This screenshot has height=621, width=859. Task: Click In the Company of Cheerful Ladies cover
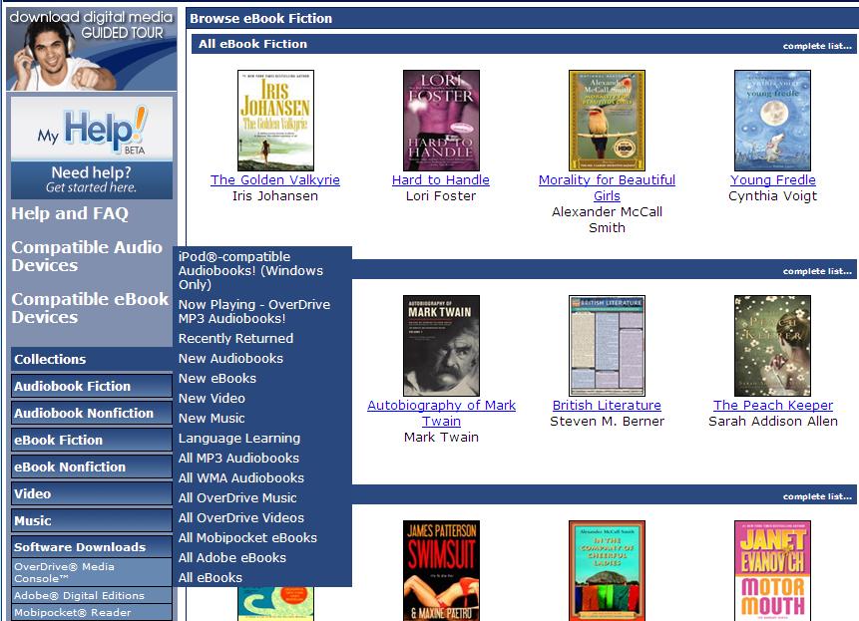tap(607, 571)
